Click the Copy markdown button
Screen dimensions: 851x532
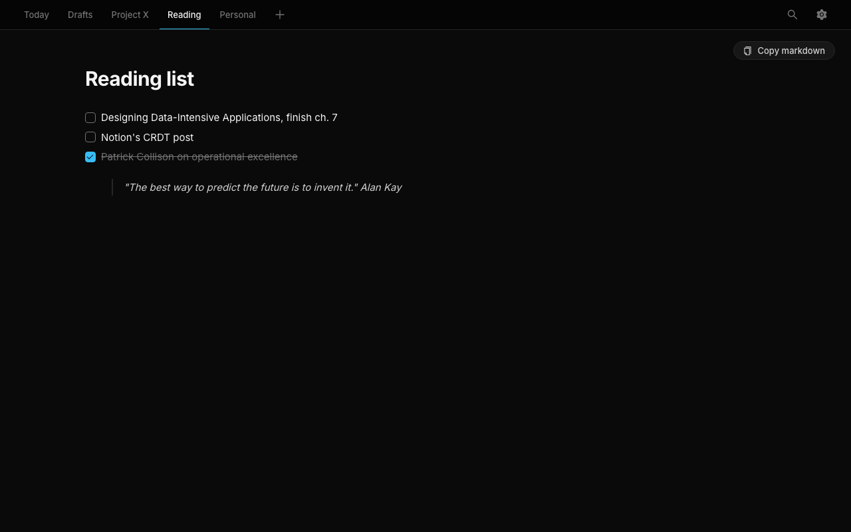pyautogui.click(x=784, y=51)
